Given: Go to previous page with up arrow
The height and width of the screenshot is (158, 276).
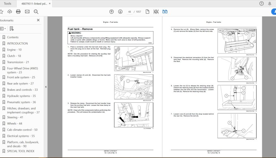Looking at the screenshot, I should coord(111,12).
